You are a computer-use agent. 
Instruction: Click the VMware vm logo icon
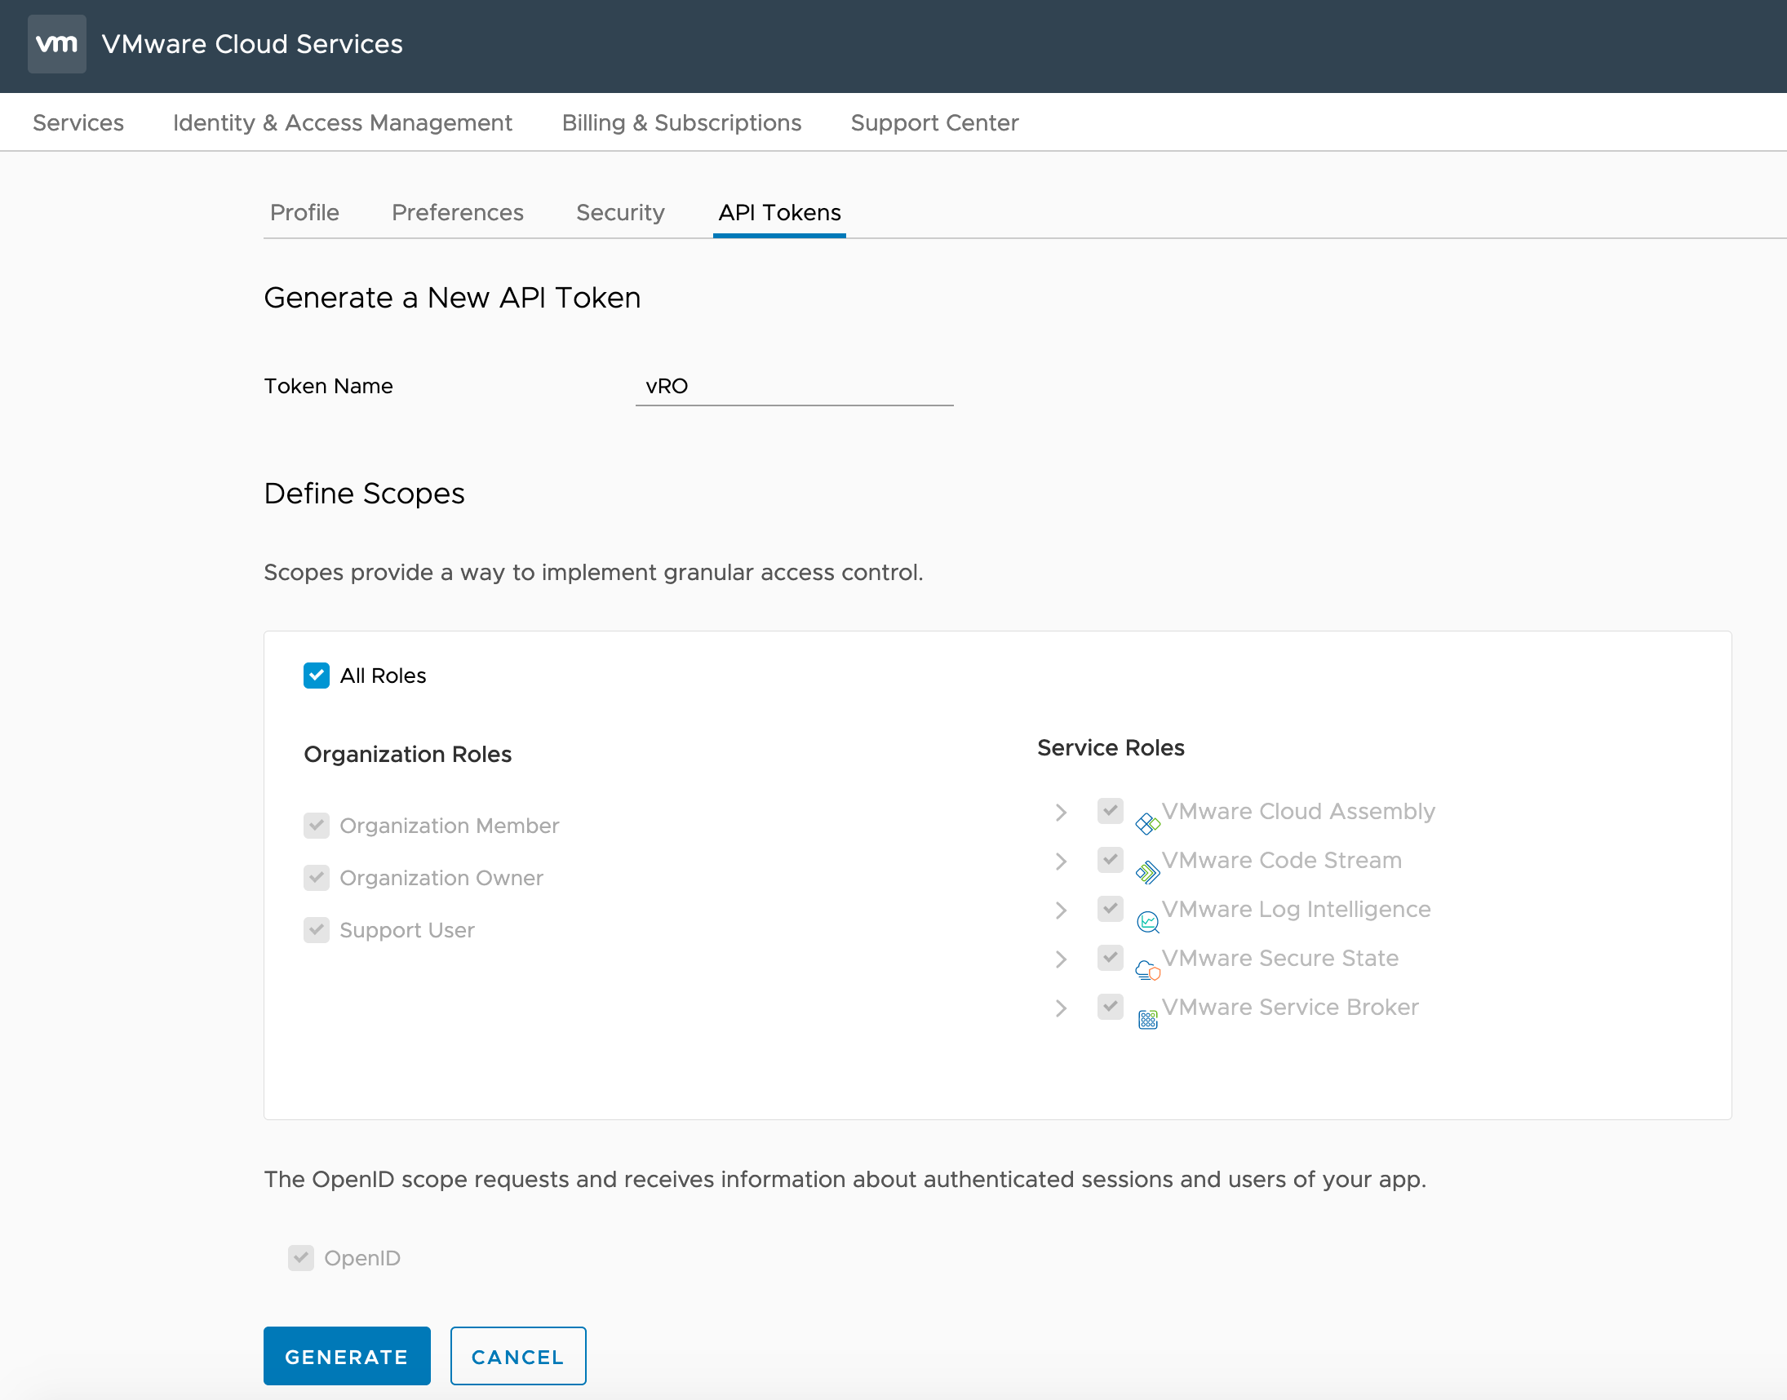[x=56, y=43]
